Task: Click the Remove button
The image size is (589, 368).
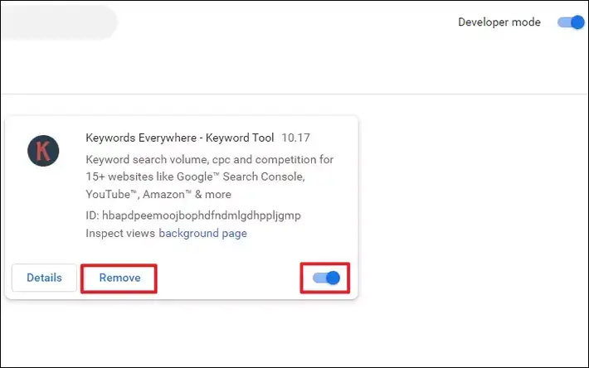Action: (119, 278)
